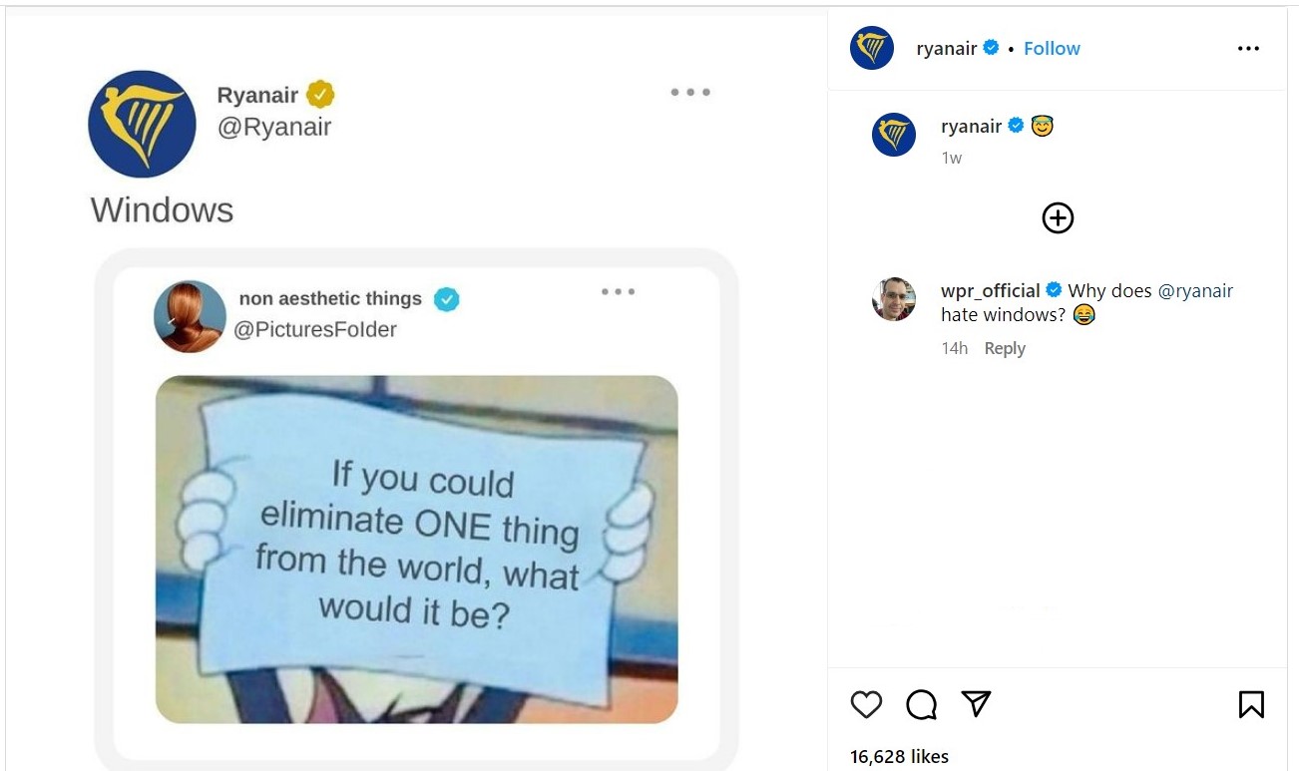This screenshot has height=771, width=1299.
Task: Reply to wpr_official's comment
Action: tap(1005, 348)
